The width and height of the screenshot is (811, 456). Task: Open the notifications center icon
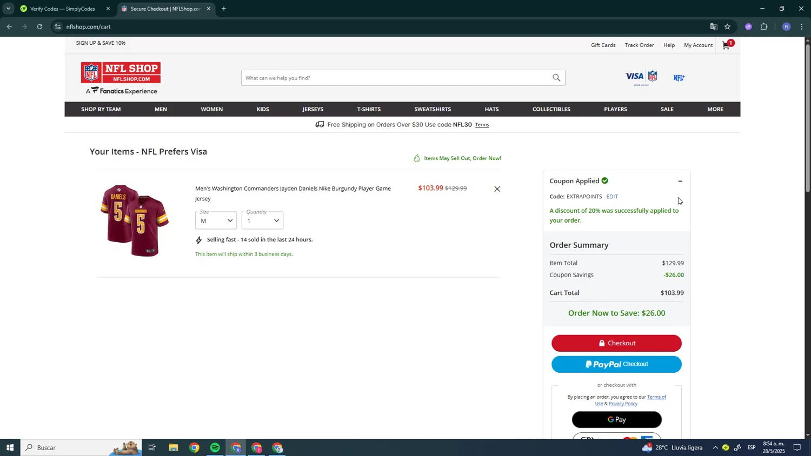[x=797, y=447]
